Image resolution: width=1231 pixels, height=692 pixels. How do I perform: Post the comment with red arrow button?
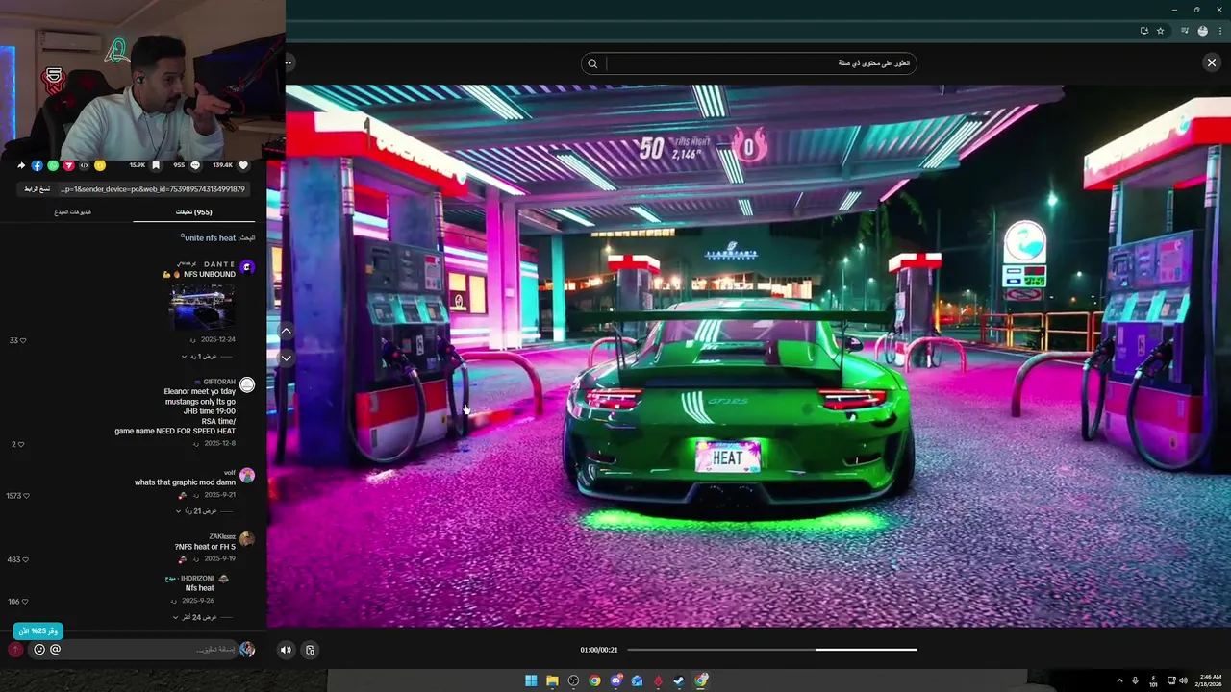tap(14, 650)
